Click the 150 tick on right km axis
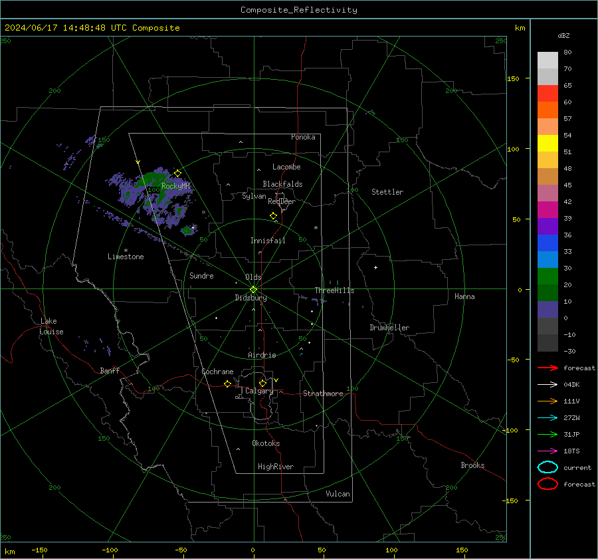 [513, 78]
